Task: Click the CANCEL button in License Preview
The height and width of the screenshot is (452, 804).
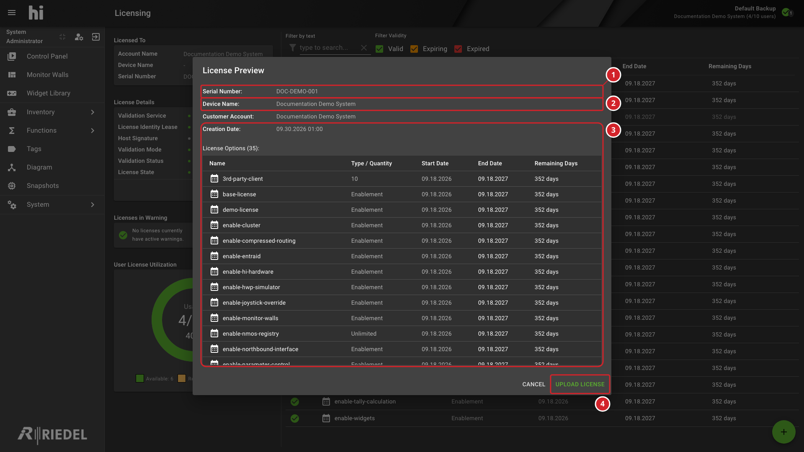Action: click(x=533, y=384)
